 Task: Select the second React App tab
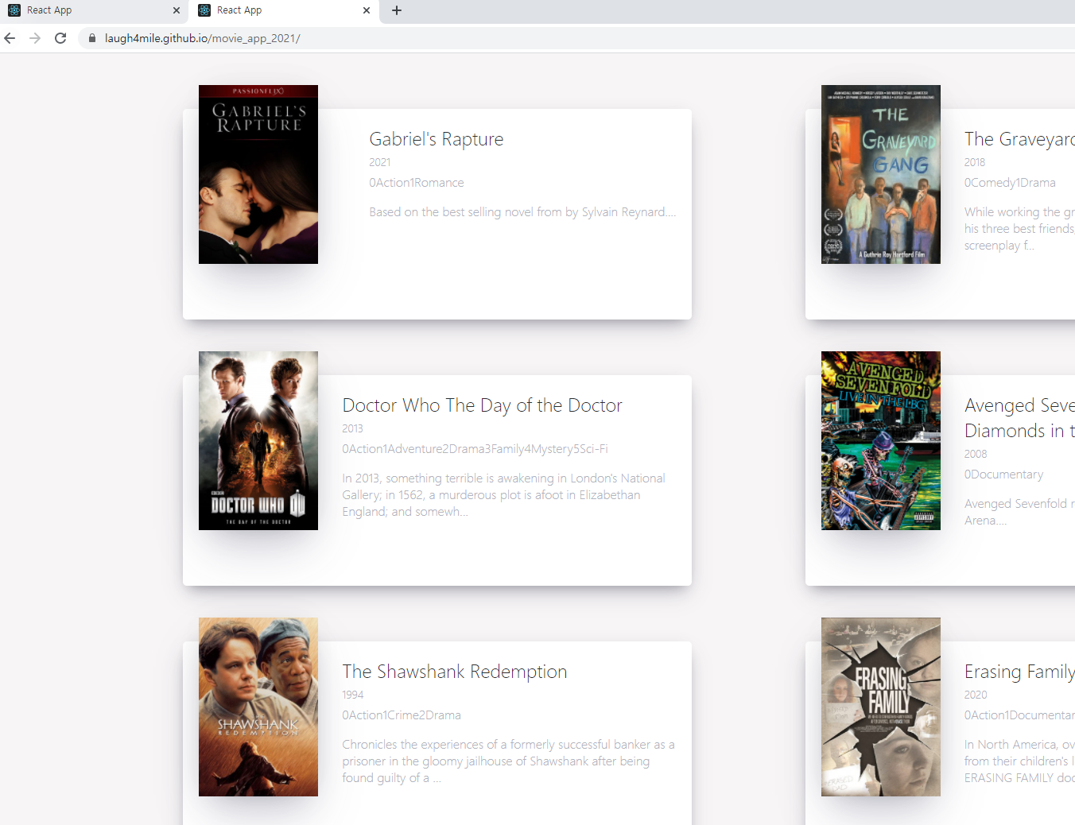tap(285, 10)
